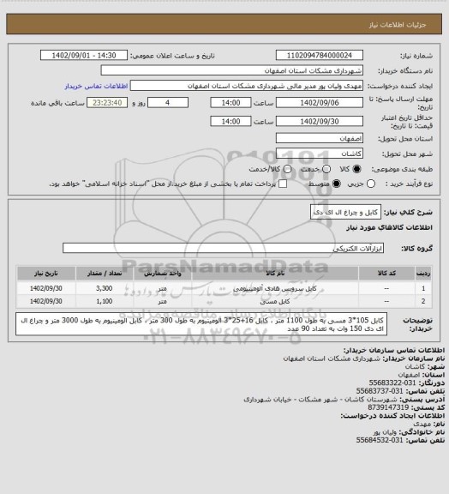Click the تاریخ نیاز column header
Image resolution: width=449 pixels, height=494 pixels.
(x=46, y=274)
